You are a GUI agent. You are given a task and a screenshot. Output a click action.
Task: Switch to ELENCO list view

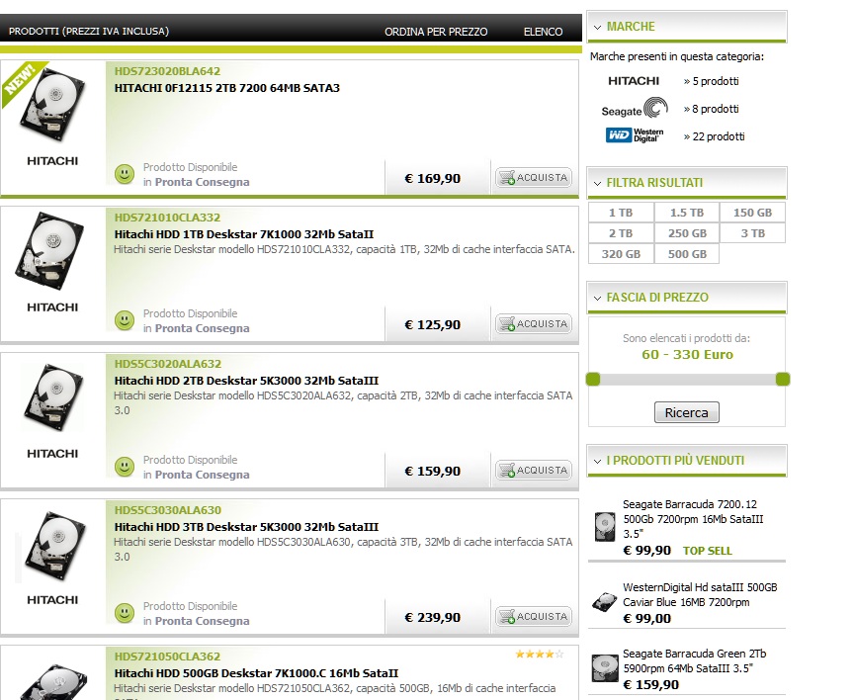[x=543, y=32]
